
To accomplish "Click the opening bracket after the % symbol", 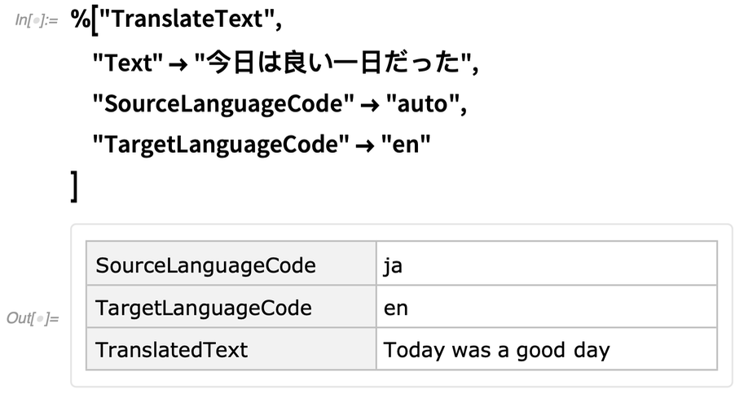I will [95, 20].
